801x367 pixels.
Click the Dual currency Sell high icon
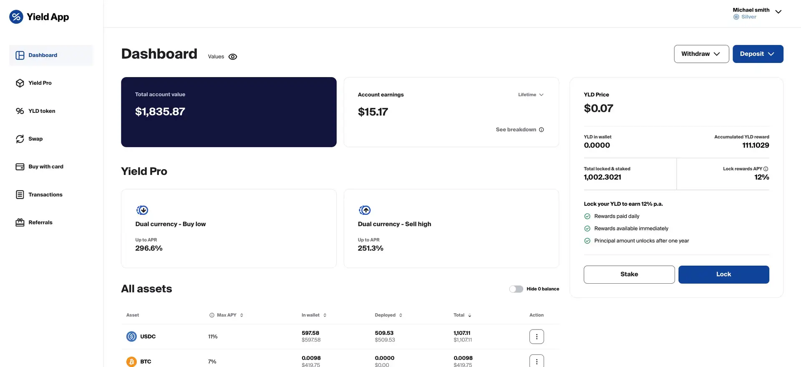[365, 210]
